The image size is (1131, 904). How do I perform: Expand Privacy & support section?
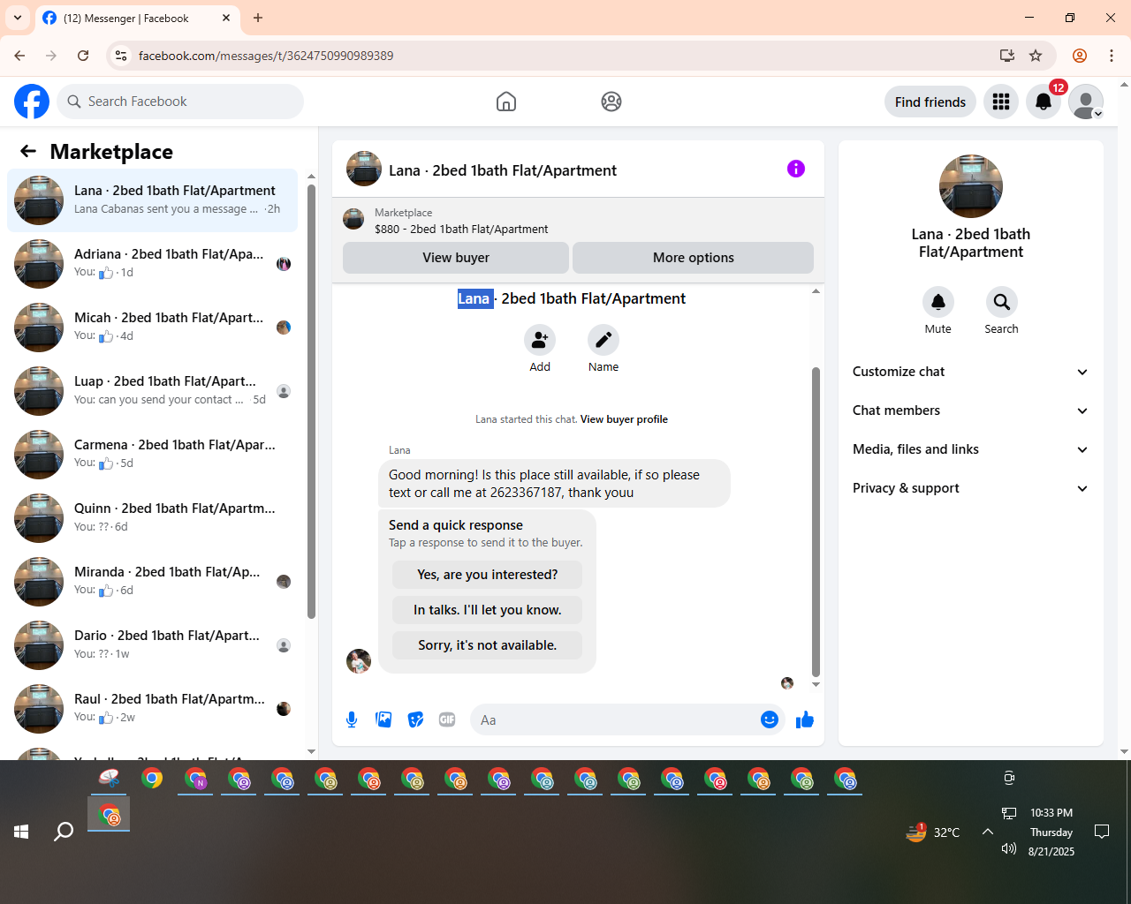pos(970,488)
